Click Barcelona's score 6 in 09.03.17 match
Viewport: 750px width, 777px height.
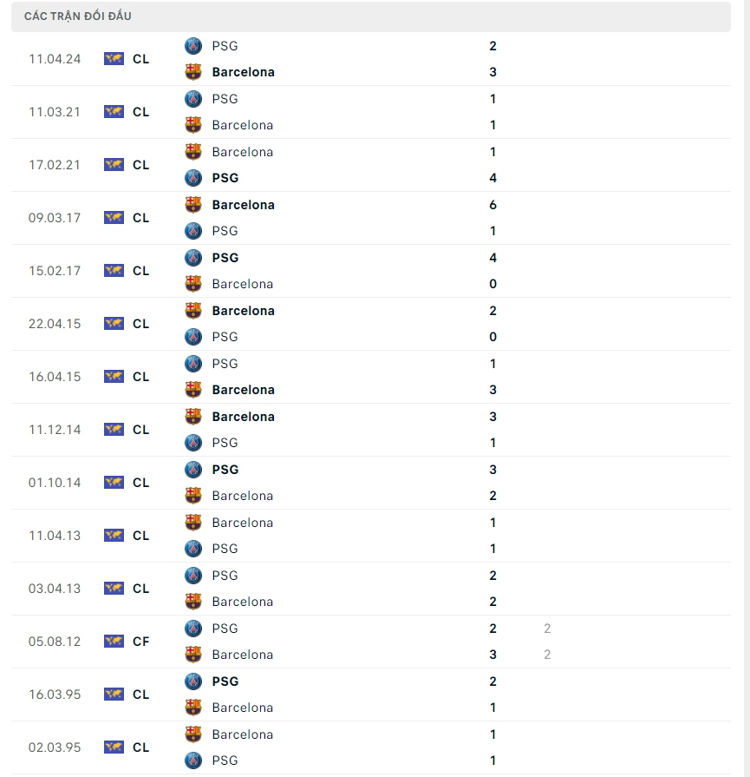click(492, 205)
